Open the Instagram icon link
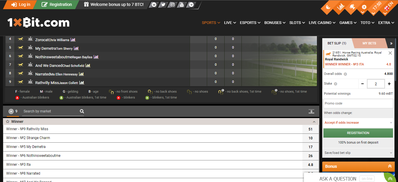This screenshot has height=182, width=398. pos(173,5)
